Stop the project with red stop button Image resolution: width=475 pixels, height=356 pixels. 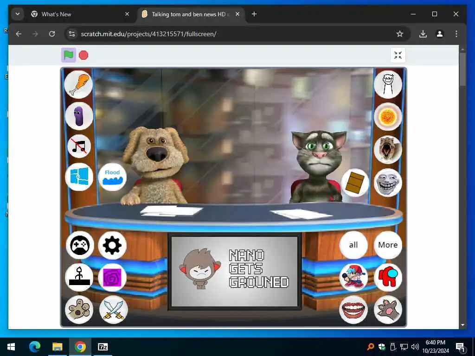click(83, 55)
